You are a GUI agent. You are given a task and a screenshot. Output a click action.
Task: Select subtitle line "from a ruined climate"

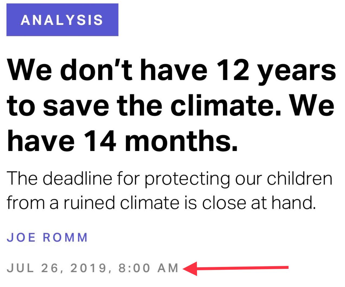click(x=161, y=202)
